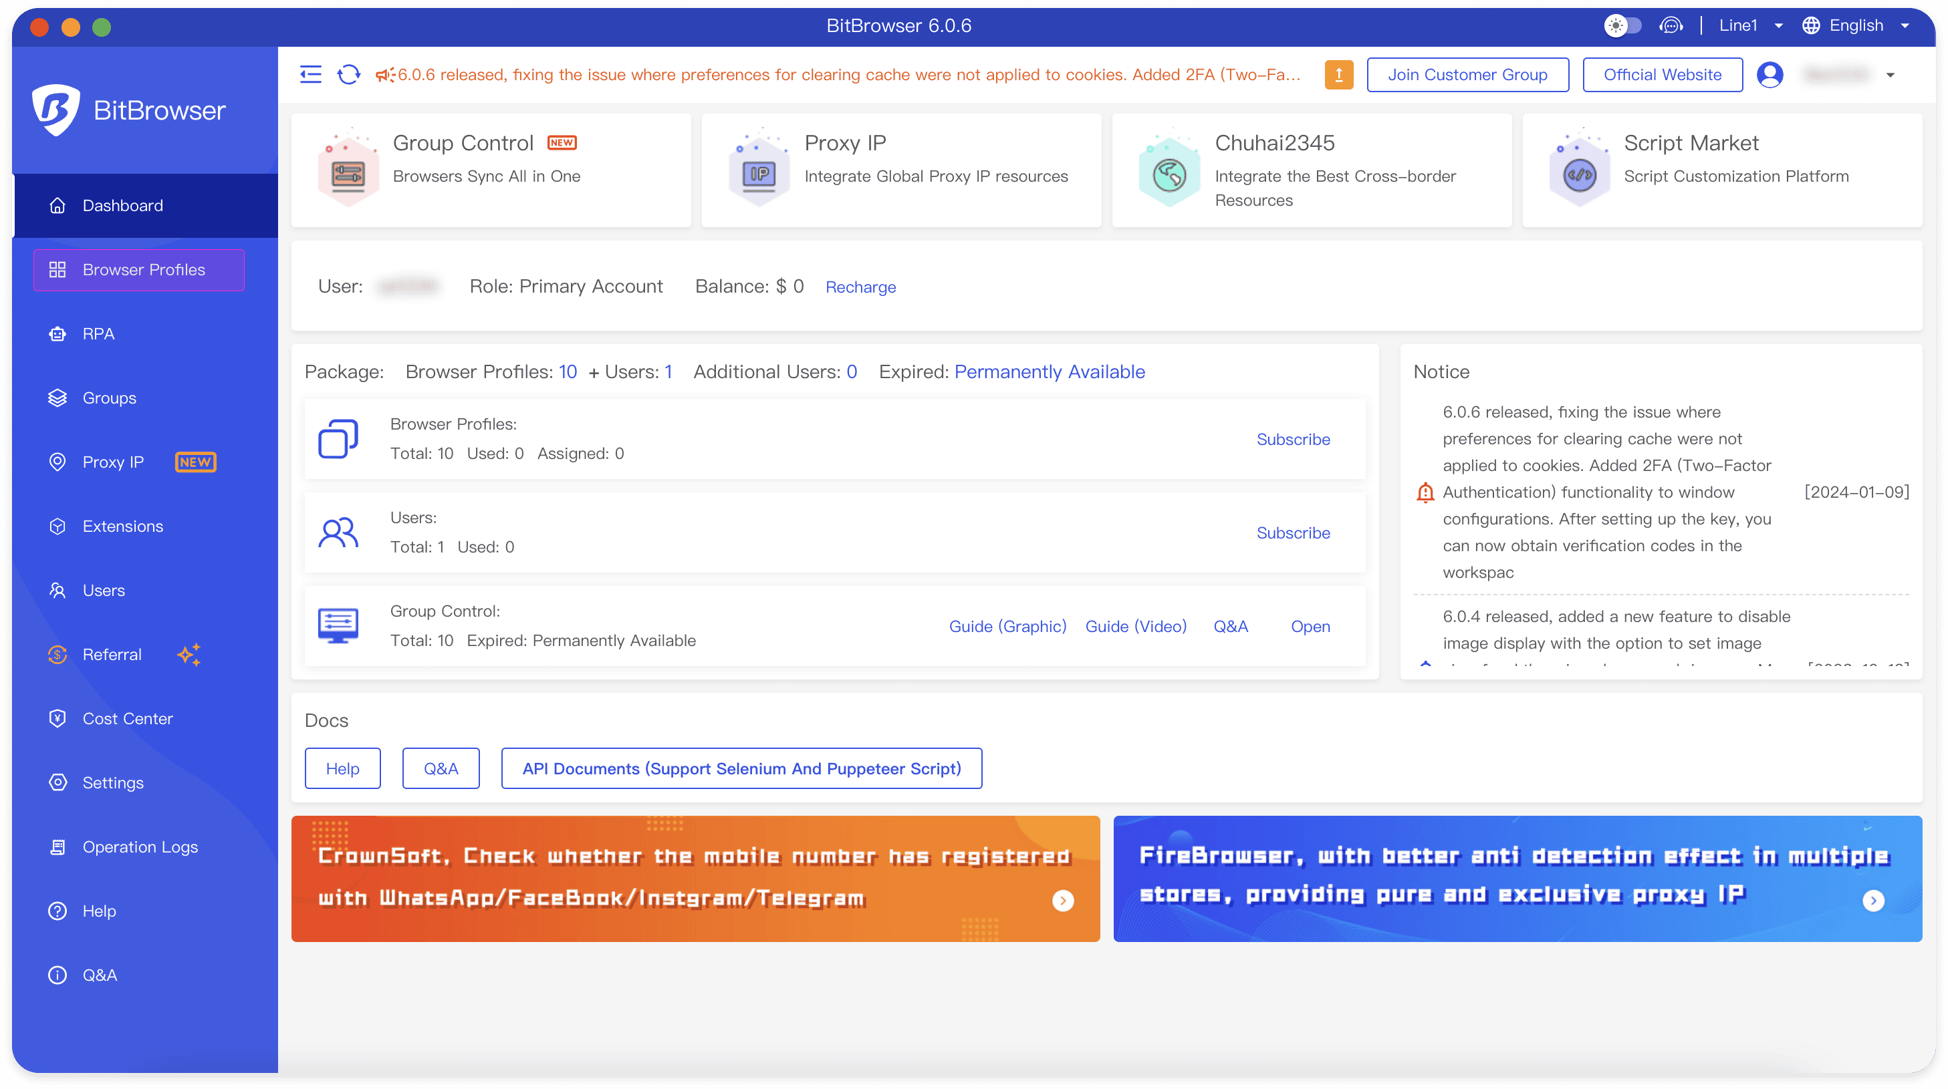Toggle the light/dark theme switch
Screen dimensions: 1948x1089
1623,25
